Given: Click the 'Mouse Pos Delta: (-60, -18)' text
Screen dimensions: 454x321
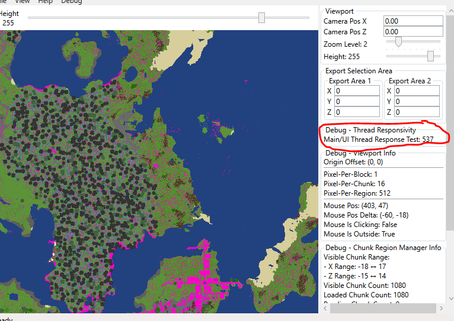Looking at the screenshot, I should pyautogui.click(x=366, y=215).
